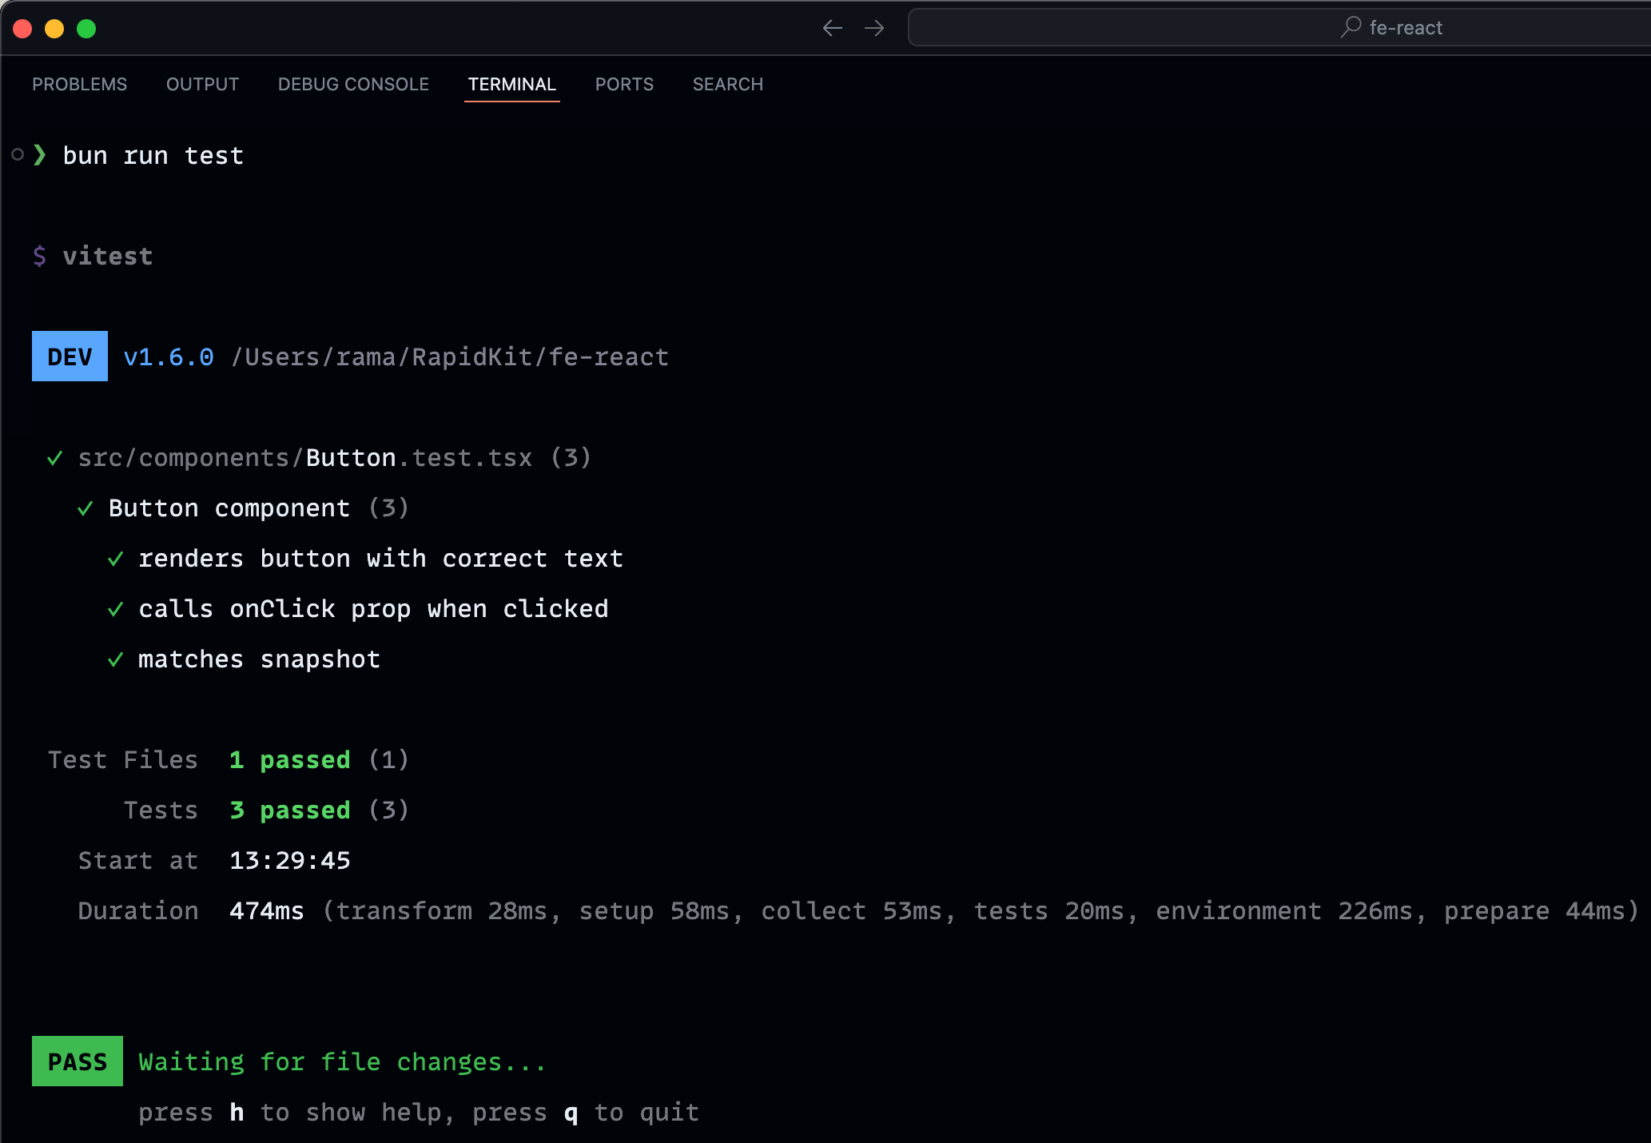Switch to the PORTS tab

(x=624, y=84)
